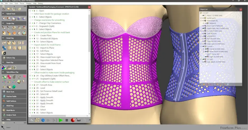Expand the eyelet parts tree node
Image resolution: width=248 pixels, height=130 pixels.
pos(201,18)
